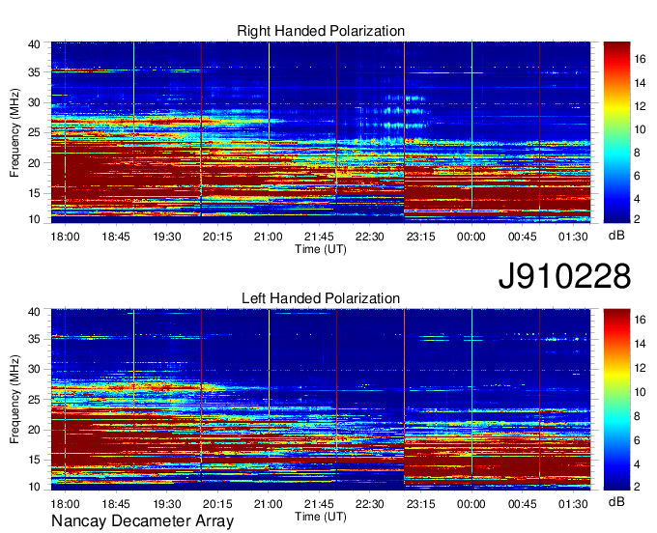Screen dimensions: 657x533
Task: Click the "Left Handed Polarization" plot title
Action: pos(321,298)
